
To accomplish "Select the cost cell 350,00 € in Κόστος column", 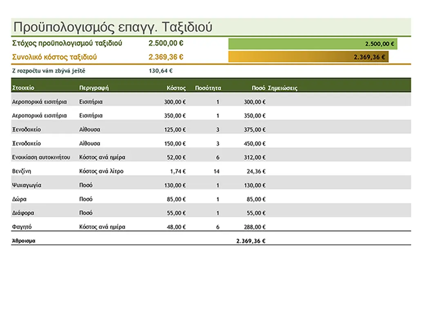I will (175, 116).
